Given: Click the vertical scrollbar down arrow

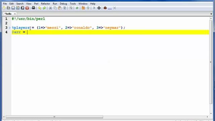Looking at the screenshot, I should pos(211,114).
